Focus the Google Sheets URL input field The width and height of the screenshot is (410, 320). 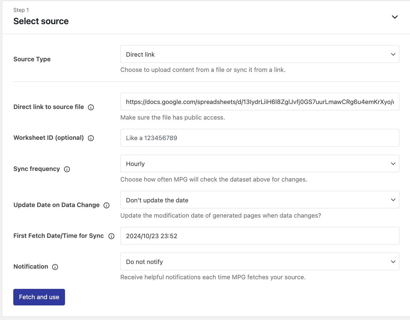pyautogui.click(x=259, y=102)
